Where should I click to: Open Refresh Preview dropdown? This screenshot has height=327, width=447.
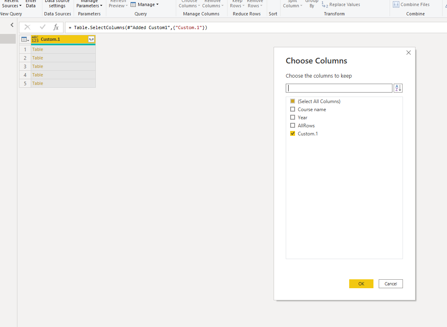pos(118,4)
